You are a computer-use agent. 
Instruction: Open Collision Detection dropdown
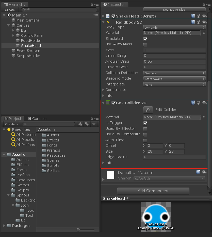pyautogui.click(x=174, y=73)
